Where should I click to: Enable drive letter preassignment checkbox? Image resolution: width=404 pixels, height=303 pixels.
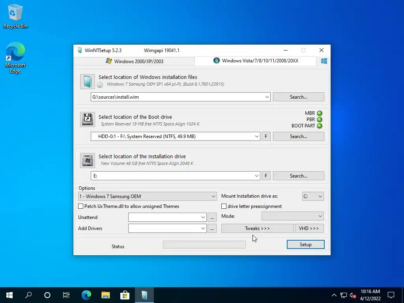pos(224,206)
